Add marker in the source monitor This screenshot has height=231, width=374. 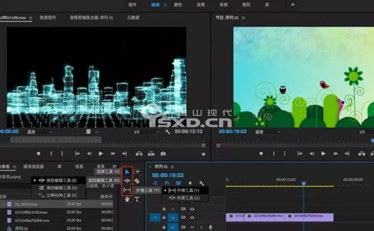38,154
